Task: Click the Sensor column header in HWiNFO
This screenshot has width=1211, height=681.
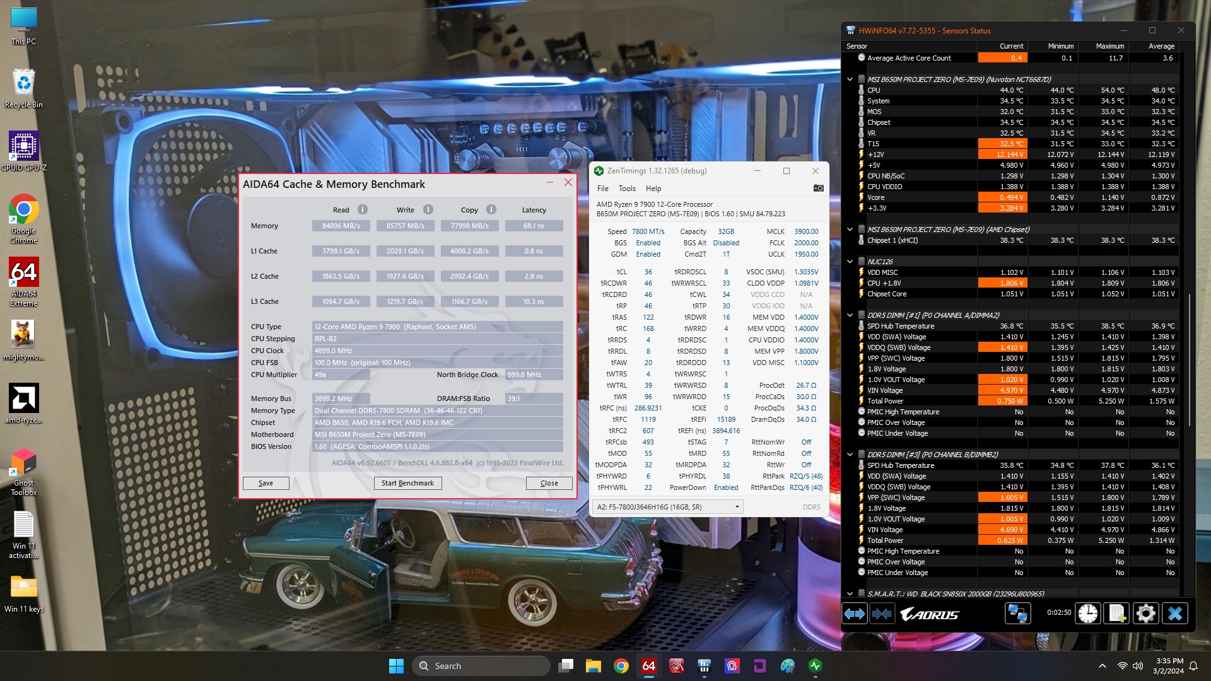Action: (910, 46)
